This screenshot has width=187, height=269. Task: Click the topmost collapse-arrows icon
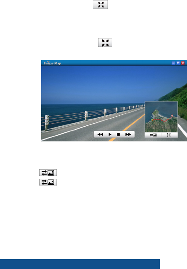[100, 4]
